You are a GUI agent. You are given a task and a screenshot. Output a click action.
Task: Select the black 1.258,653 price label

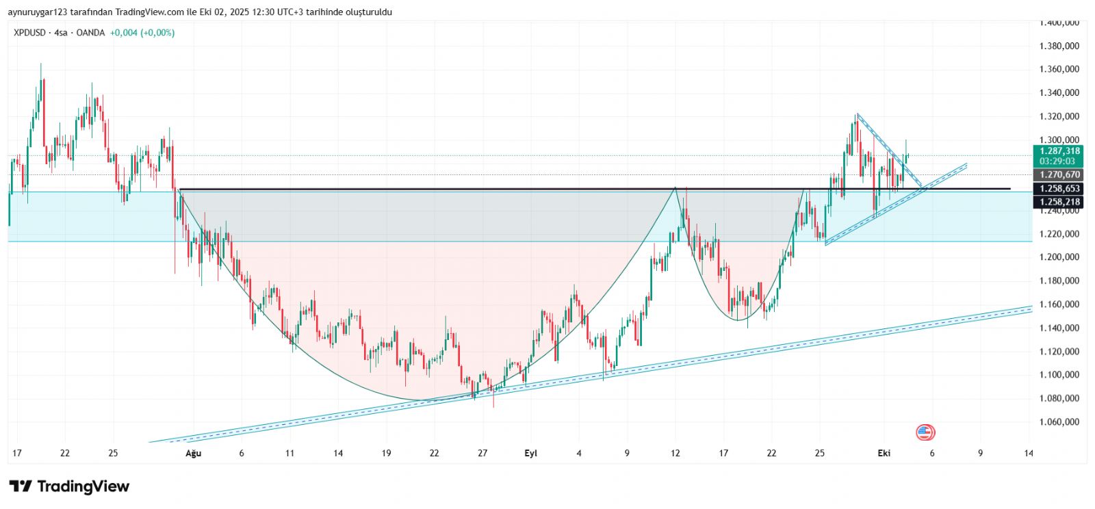(1059, 189)
